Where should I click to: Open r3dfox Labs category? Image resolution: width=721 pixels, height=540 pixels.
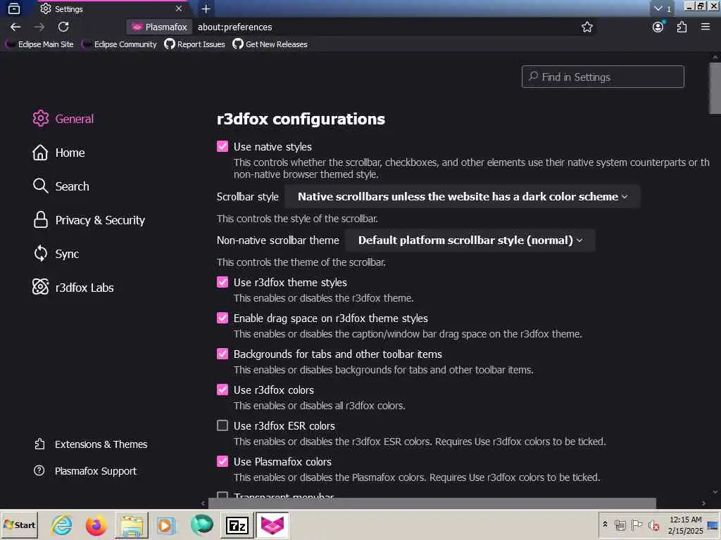point(73,288)
